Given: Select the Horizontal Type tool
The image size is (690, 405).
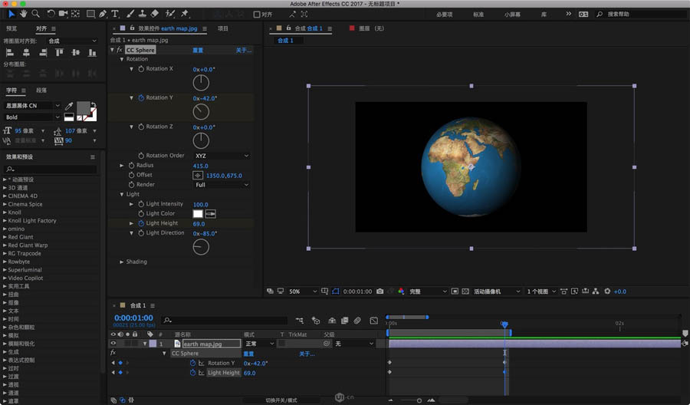Looking at the screenshot, I should pos(115,14).
